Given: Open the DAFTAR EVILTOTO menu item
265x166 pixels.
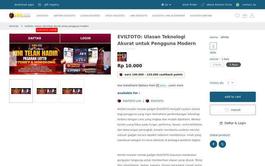Looking at the screenshot, I should pyautogui.click(x=64, y=15).
